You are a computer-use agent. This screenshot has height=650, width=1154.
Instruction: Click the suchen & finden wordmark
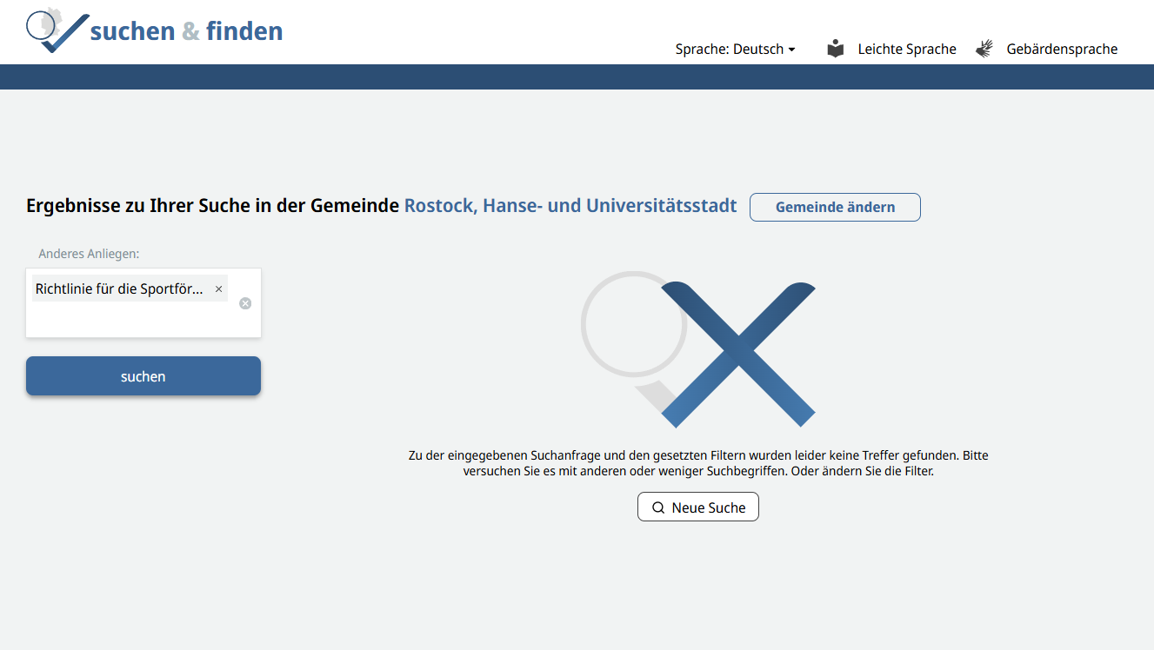point(185,30)
